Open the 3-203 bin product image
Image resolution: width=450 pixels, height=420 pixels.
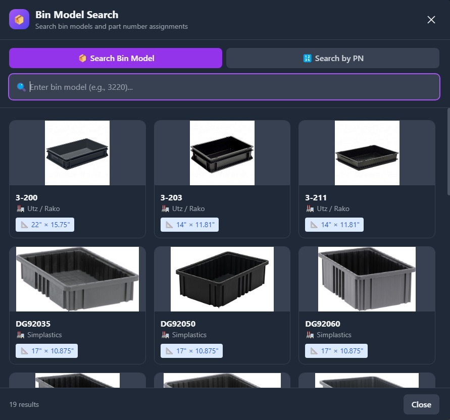pyautogui.click(x=222, y=153)
